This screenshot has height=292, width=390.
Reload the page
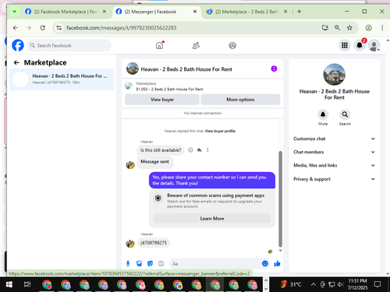pyautogui.click(x=43, y=28)
